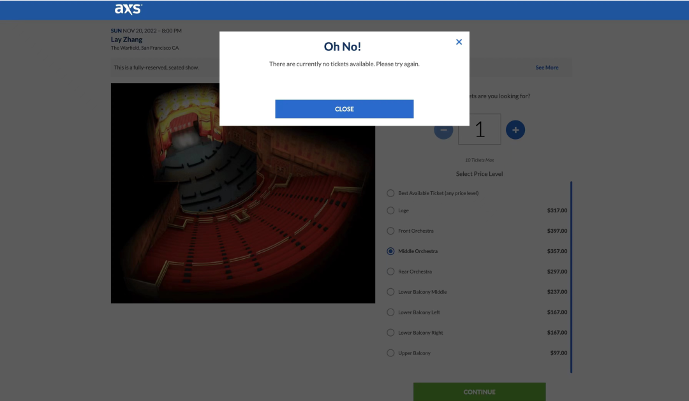689x401 pixels.
Task: Select Lower Balcony Left option
Action: [x=390, y=312]
